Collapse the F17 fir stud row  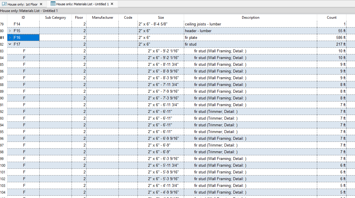coord(10,44)
